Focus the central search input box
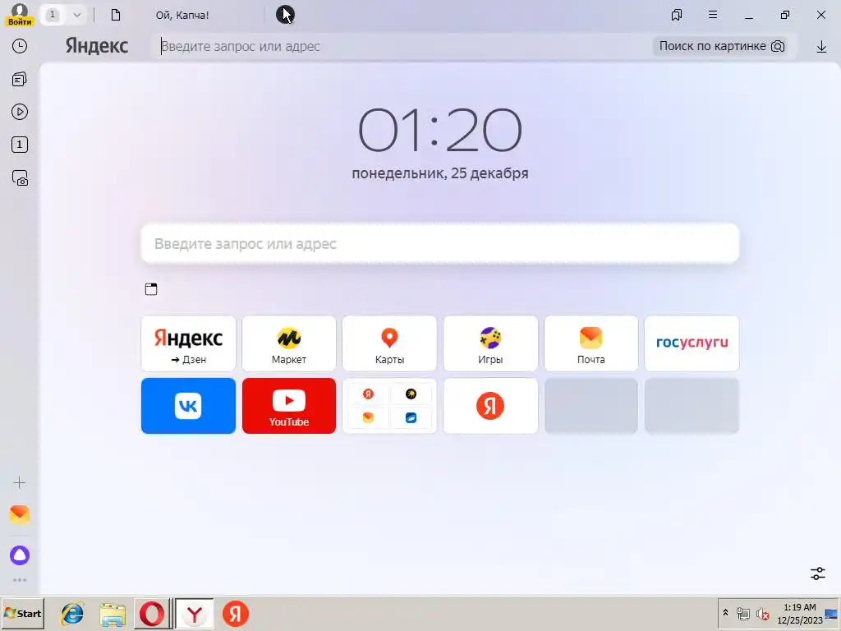Screen dimensions: 841x631 pos(440,243)
